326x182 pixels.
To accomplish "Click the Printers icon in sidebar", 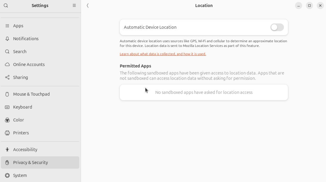I will [x=7, y=133].
